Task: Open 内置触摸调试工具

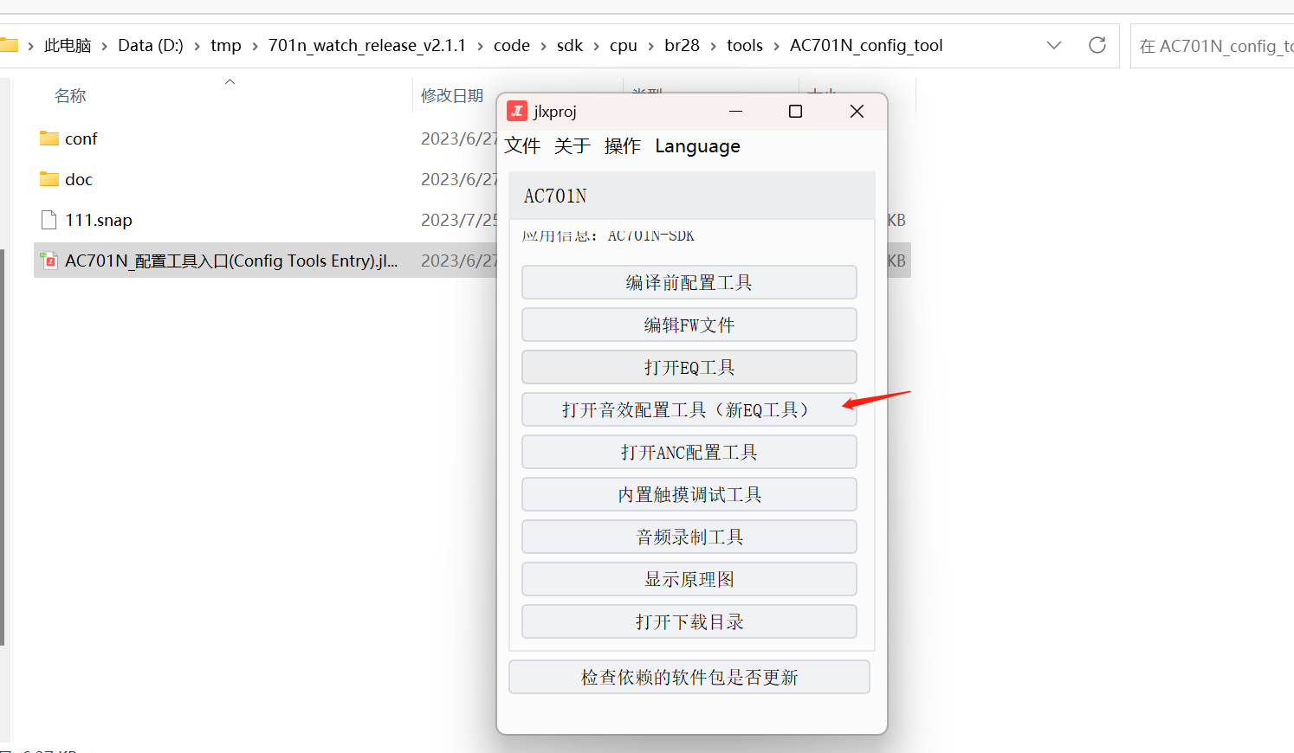Action: [x=689, y=494]
